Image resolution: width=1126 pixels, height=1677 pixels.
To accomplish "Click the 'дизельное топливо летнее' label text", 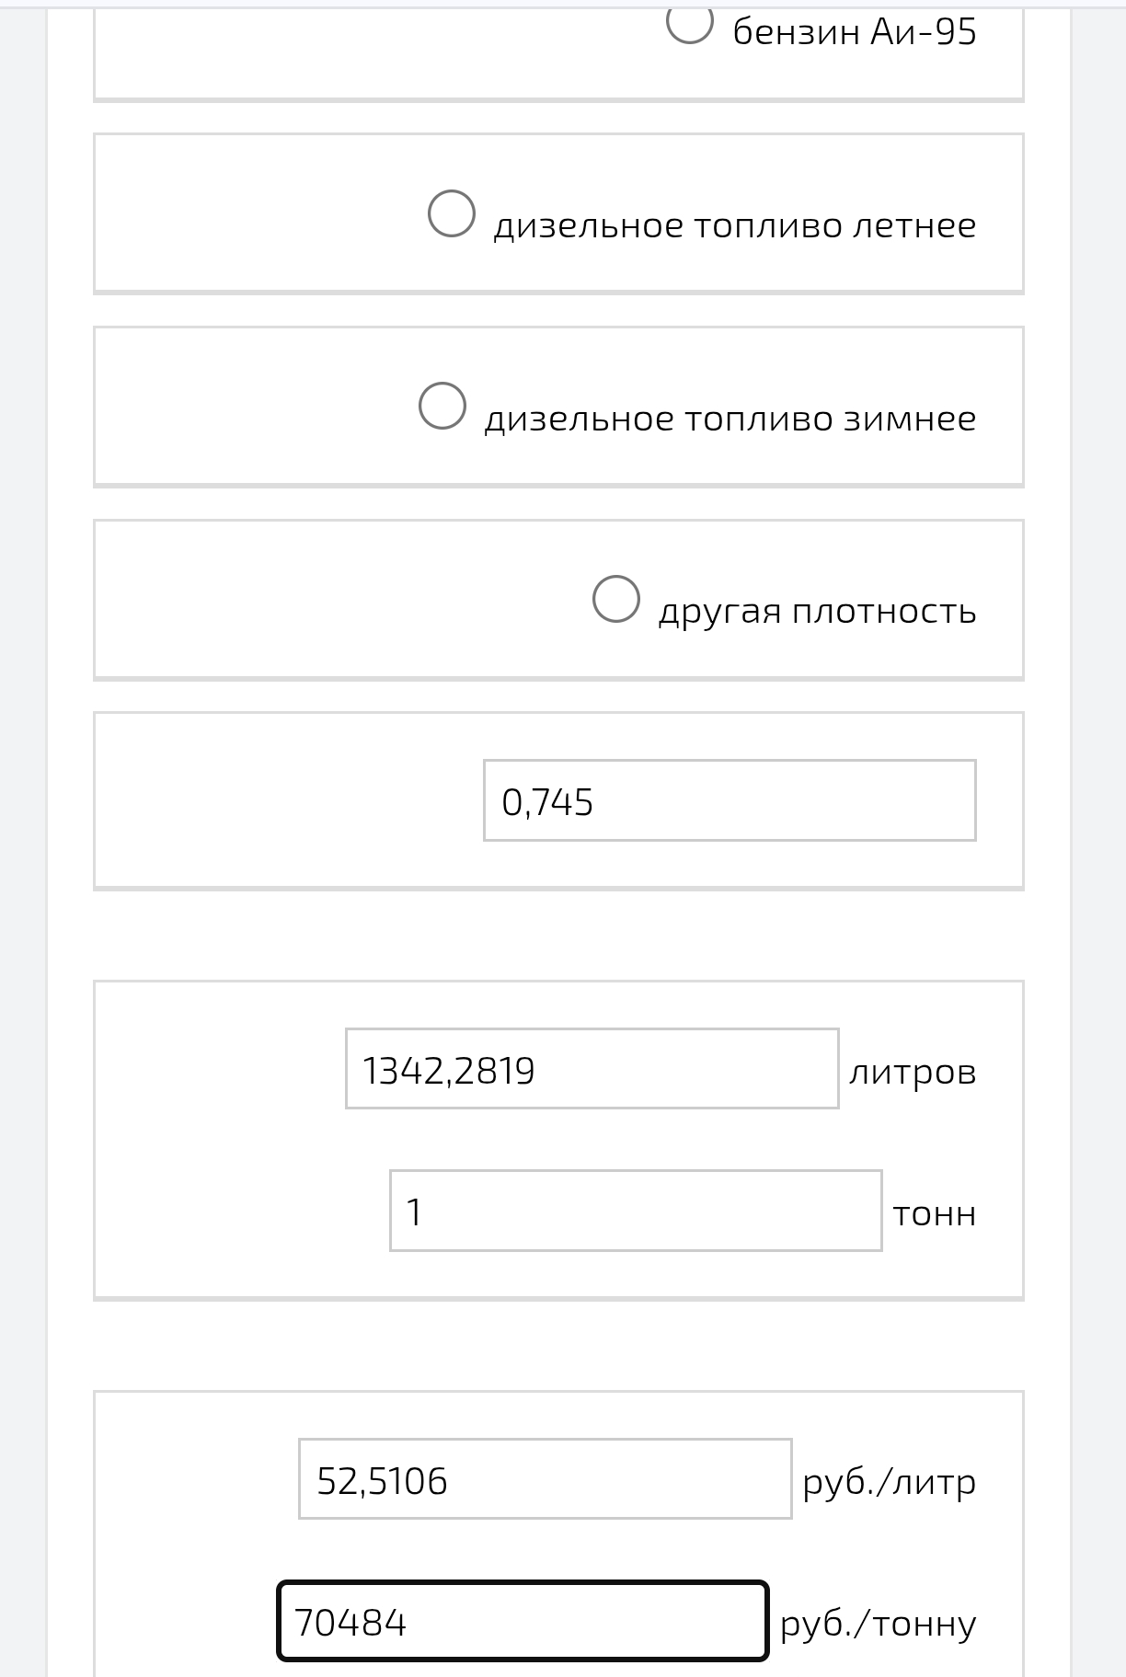I will tap(735, 225).
